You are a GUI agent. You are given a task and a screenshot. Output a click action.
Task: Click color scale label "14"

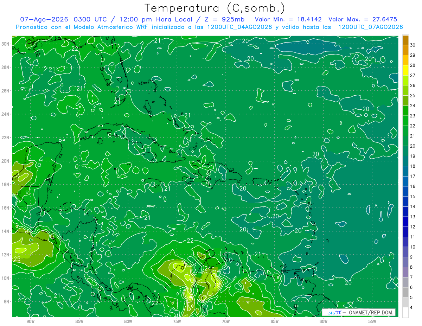[413, 207]
